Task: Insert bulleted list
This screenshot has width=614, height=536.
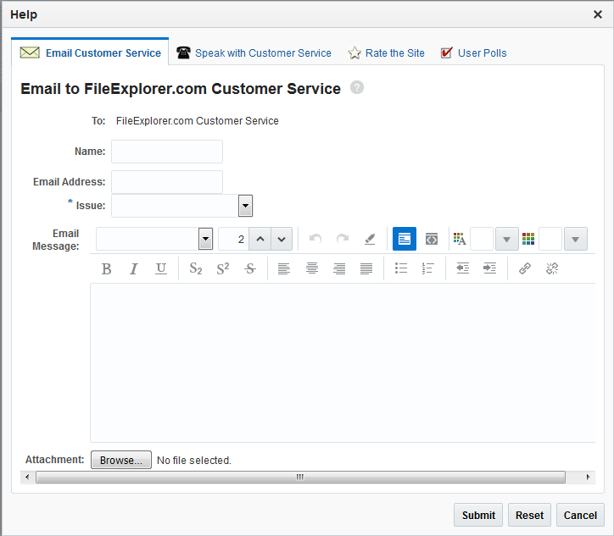Action: tap(400, 268)
